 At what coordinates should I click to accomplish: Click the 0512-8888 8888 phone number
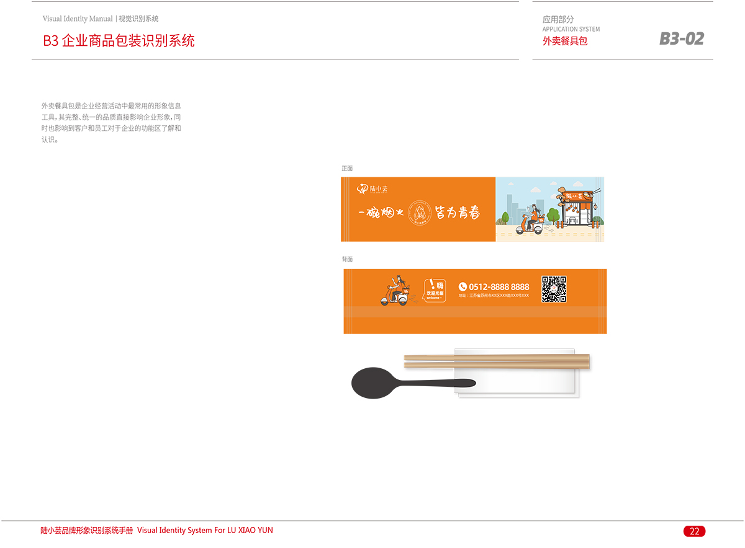[499, 286]
